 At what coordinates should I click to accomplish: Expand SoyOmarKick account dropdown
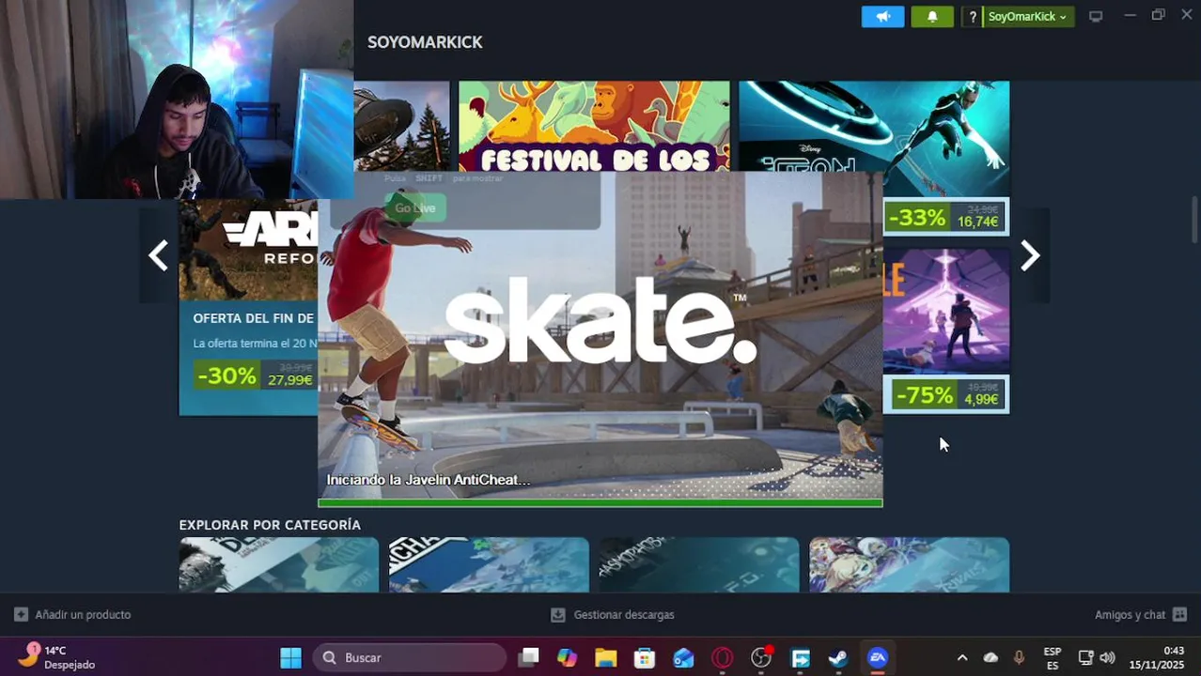(1028, 17)
